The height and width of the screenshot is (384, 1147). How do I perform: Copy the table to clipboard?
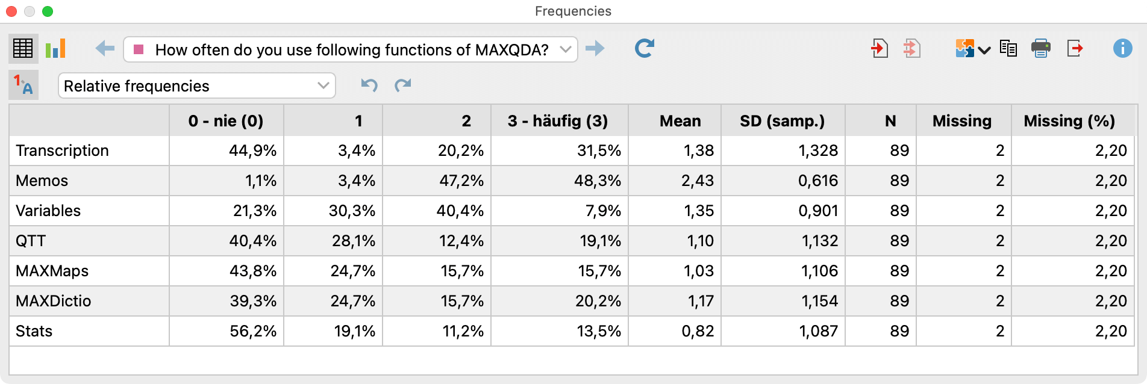click(1007, 48)
